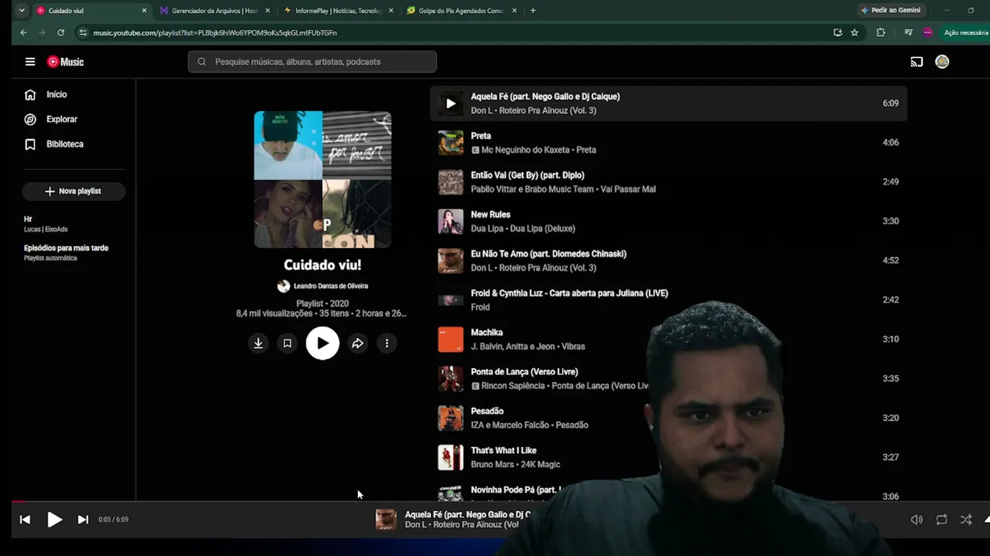Open Dua Lipa artist link

tap(487, 229)
